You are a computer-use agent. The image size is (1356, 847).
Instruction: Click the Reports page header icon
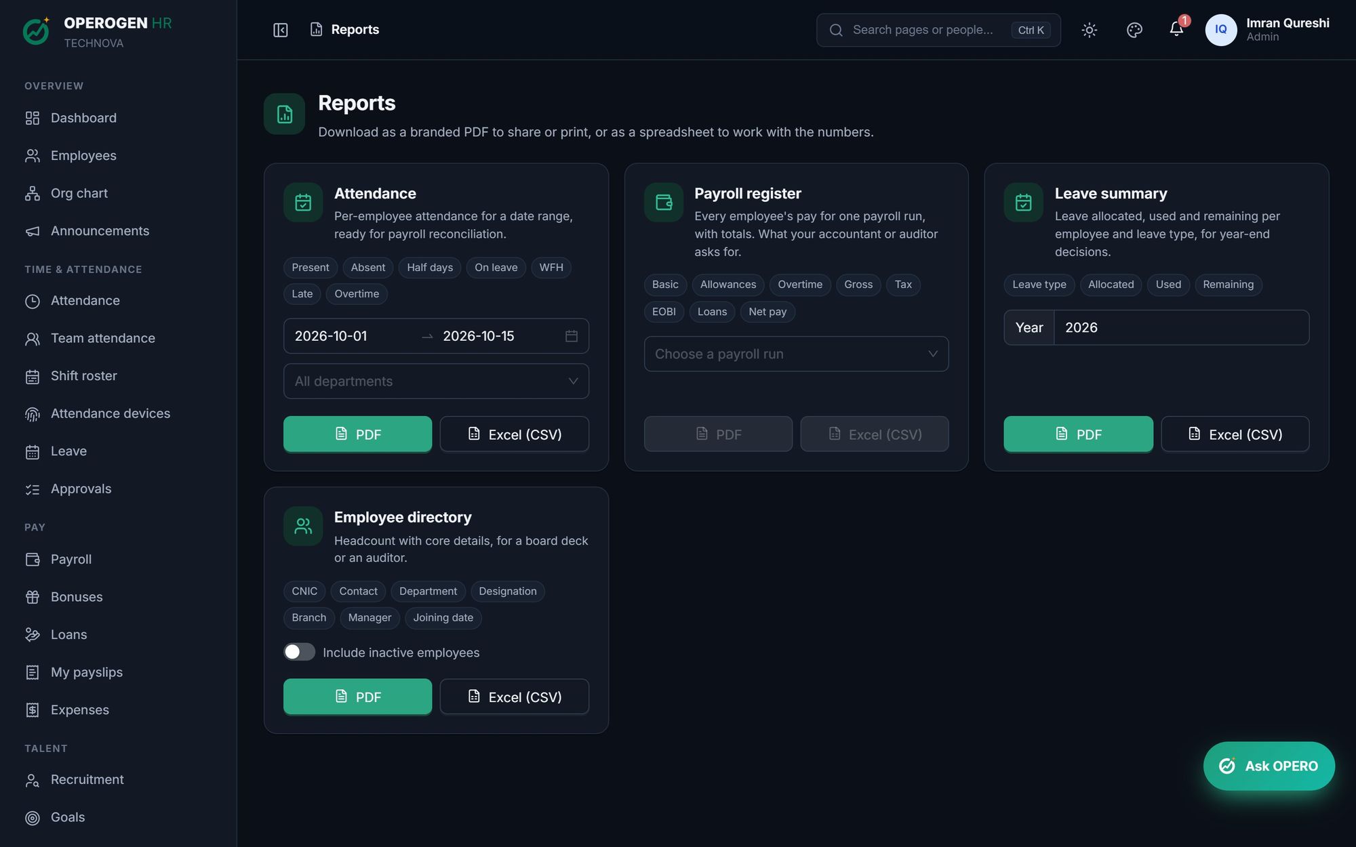tap(285, 114)
